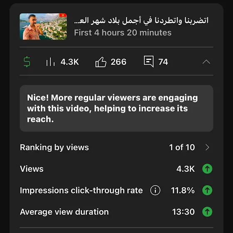Open the Ranking by views arrow
The image size is (233, 233).
207,147
